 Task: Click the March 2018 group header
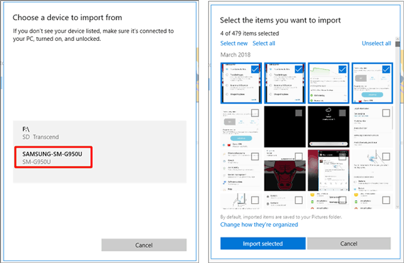point(236,54)
